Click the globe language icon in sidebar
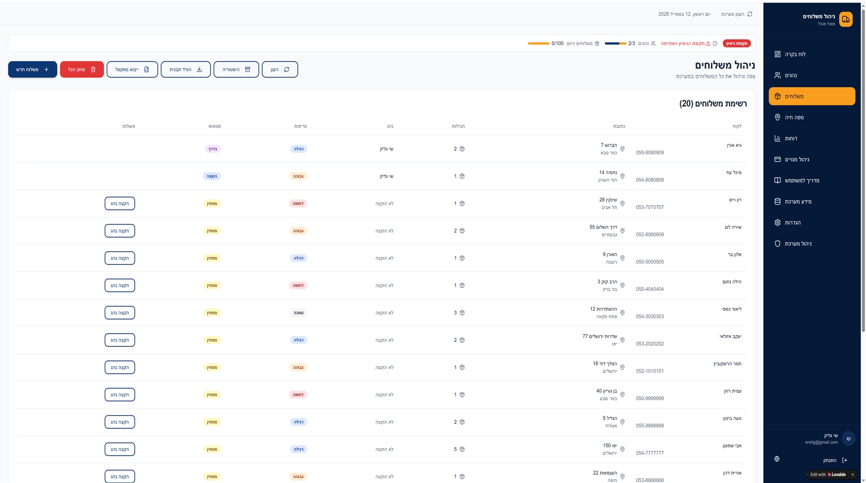866x483 pixels. pyautogui.click(x=777, y=459)
